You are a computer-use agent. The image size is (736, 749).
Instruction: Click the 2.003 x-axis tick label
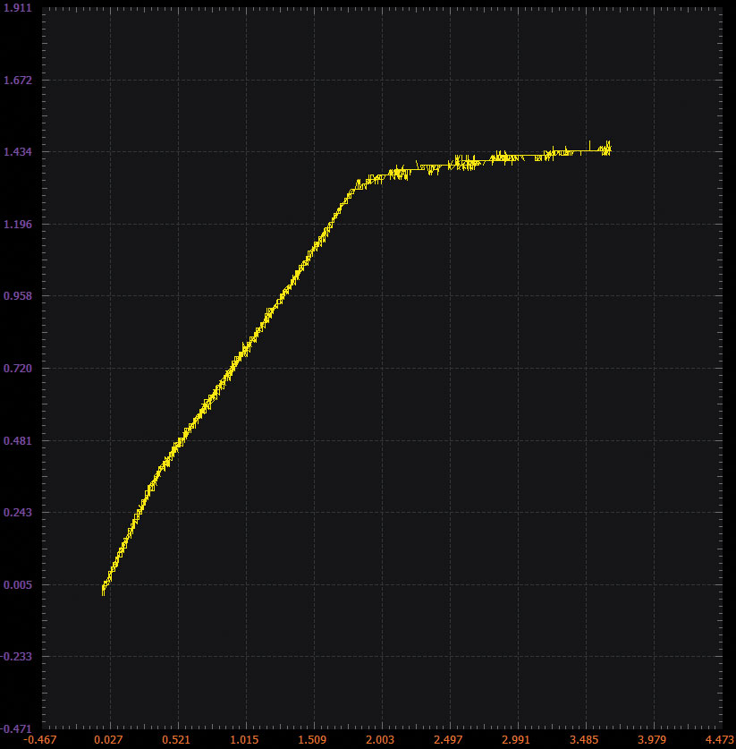pos(381,740)
